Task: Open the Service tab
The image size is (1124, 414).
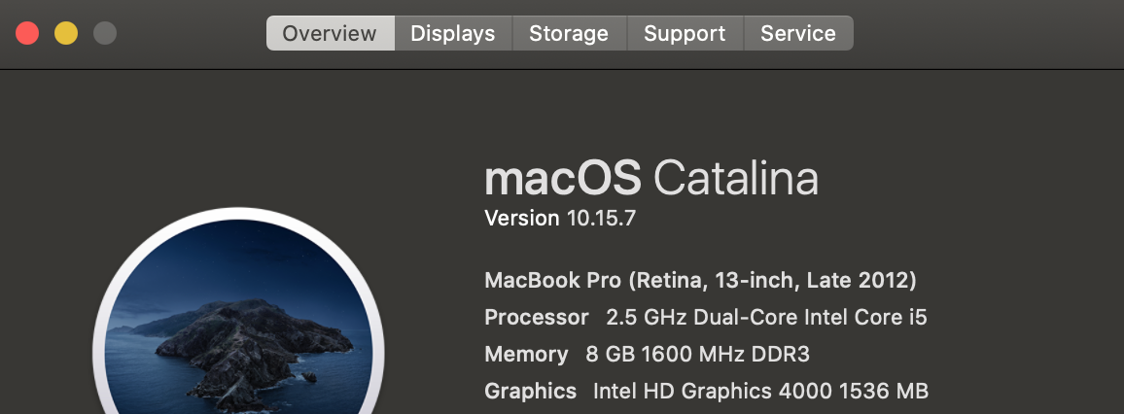Action: click(x=797, y=33)
